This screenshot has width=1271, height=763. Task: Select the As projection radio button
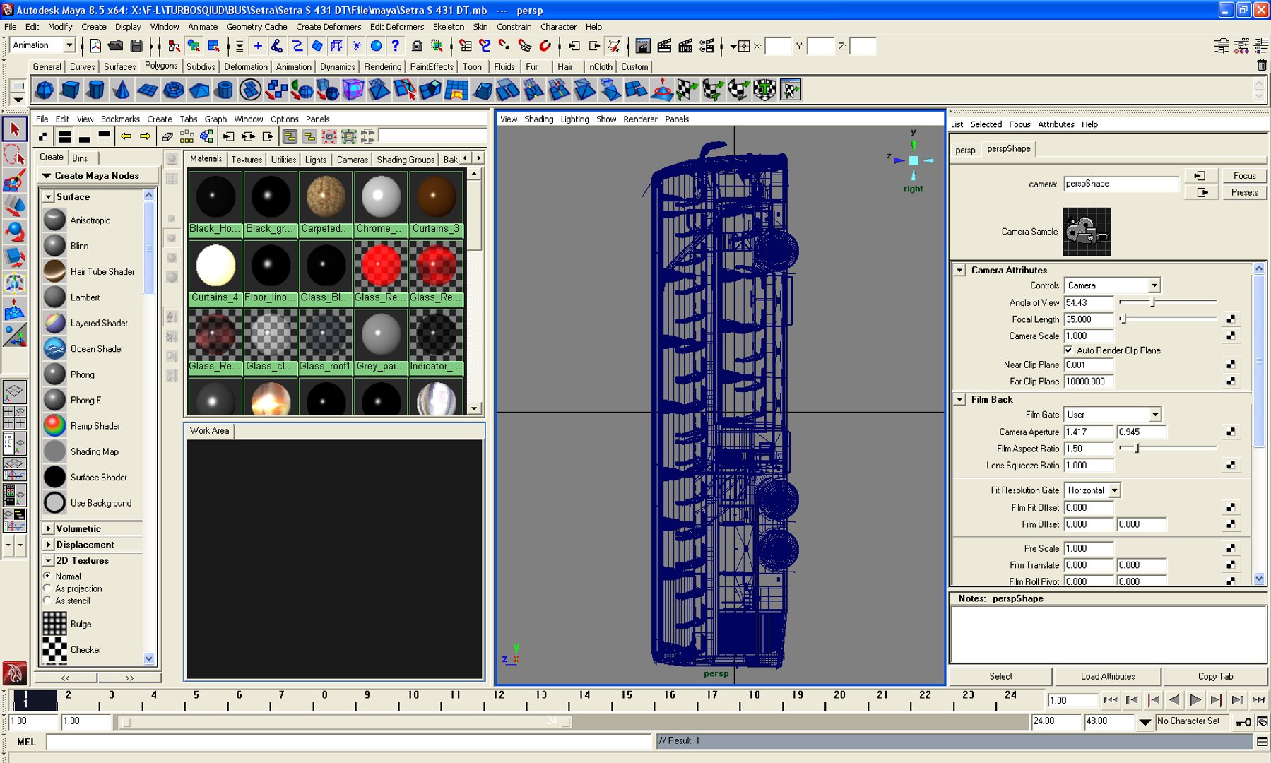pyautogui.click(x=47, y=588)
